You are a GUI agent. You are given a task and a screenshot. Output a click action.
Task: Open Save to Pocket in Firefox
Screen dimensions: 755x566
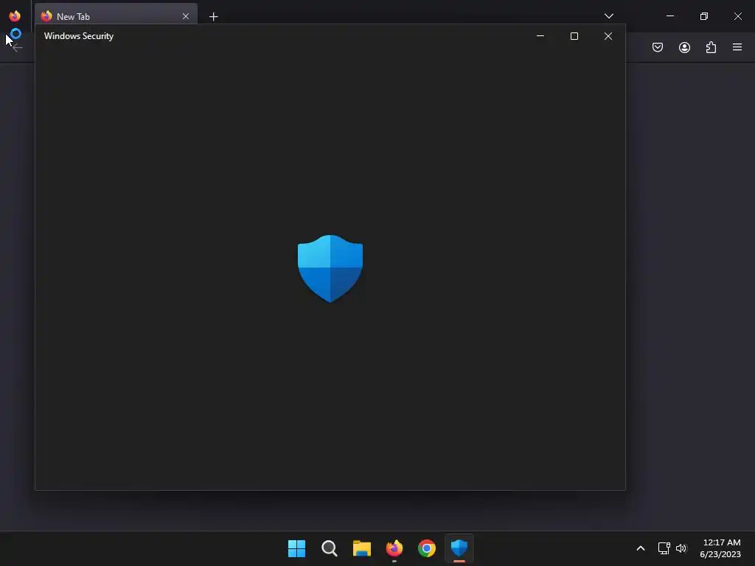(x=657, y=47)
